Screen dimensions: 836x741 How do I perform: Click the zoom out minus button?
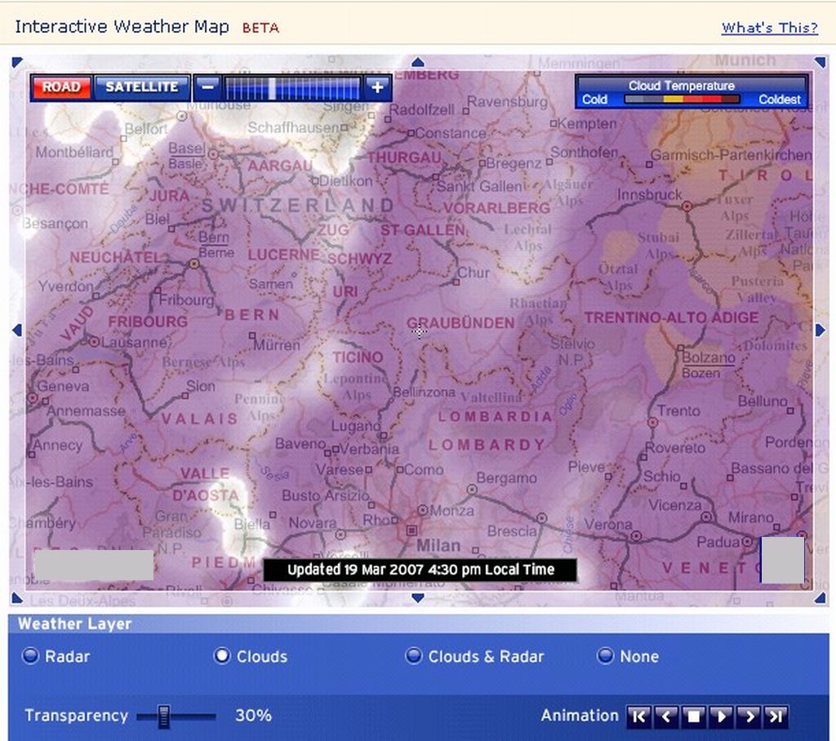point(209,87)
